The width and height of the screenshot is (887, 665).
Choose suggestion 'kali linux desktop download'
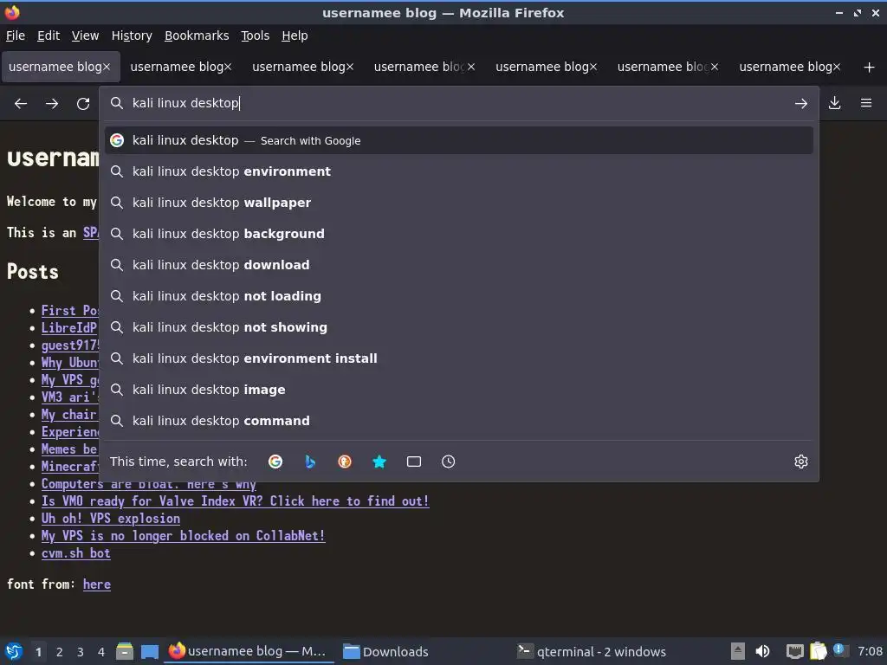(459, 265)
